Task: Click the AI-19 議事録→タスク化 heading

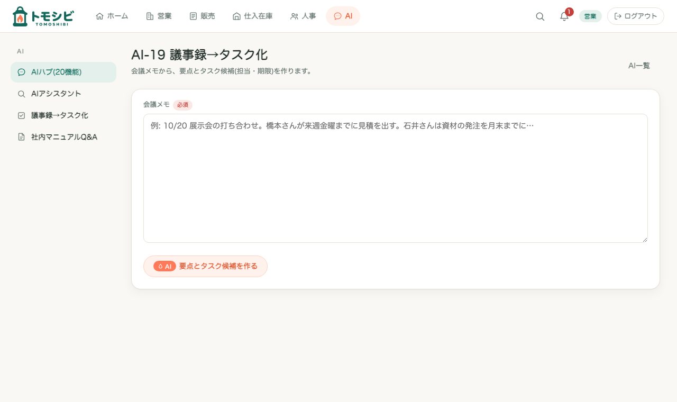Action: [x=199, y=55]
